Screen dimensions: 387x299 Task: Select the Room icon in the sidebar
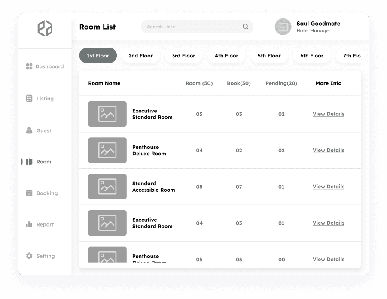[x=30, y=162]
